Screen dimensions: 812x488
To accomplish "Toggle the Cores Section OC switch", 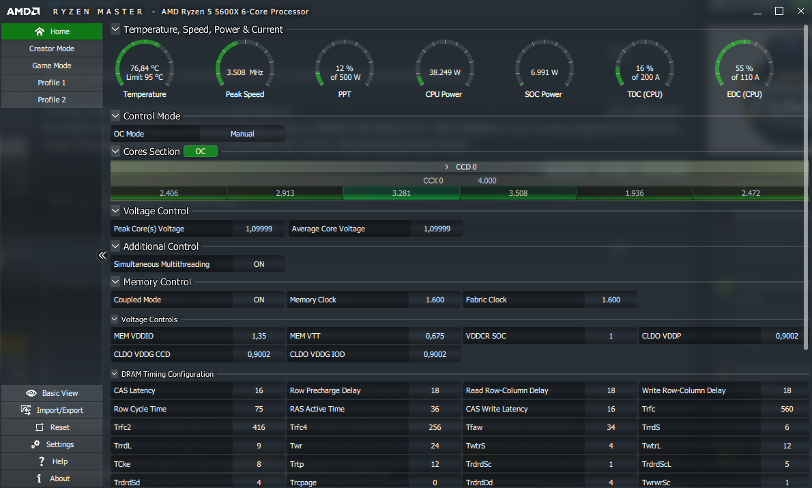I will (x=201, y=152).
